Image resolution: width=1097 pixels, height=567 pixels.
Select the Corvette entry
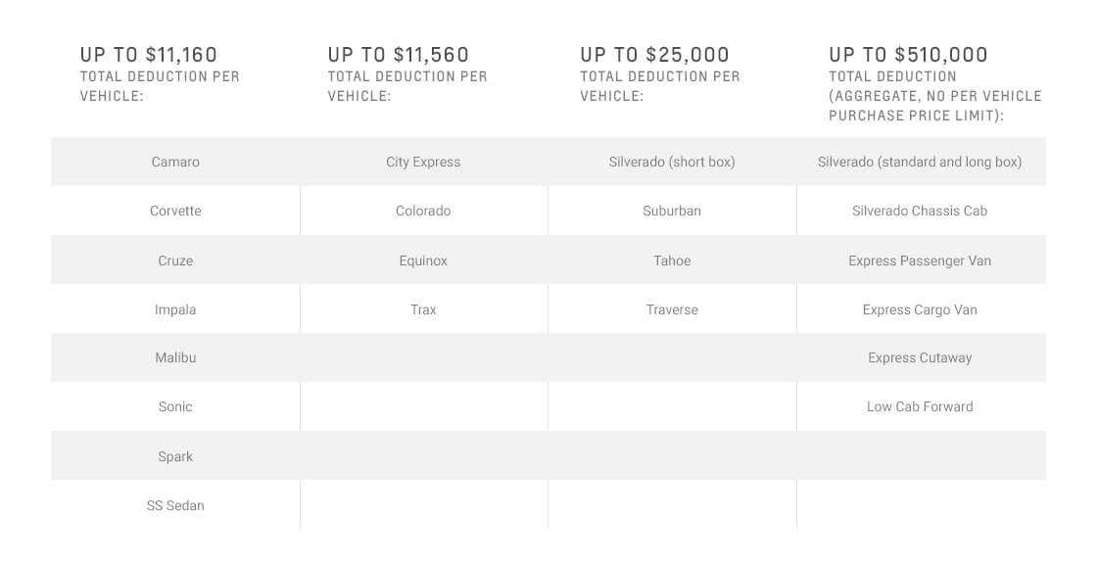click(x=175, y=212)
